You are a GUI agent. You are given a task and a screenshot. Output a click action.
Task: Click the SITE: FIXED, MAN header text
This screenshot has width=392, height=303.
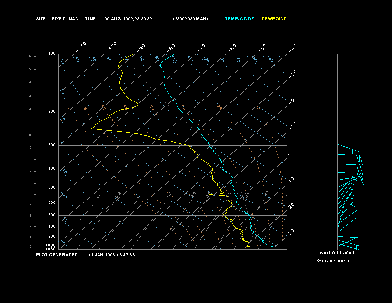[x=57, y=19]
